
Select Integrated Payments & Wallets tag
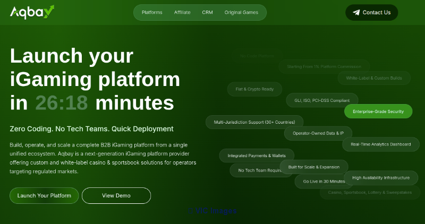257,156
